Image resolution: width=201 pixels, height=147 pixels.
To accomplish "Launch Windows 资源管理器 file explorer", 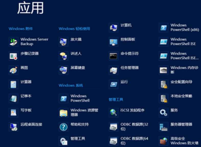I will [x=79, y=113].
